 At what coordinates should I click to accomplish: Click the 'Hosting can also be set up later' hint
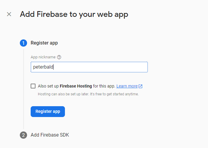(x=88, y=94)
